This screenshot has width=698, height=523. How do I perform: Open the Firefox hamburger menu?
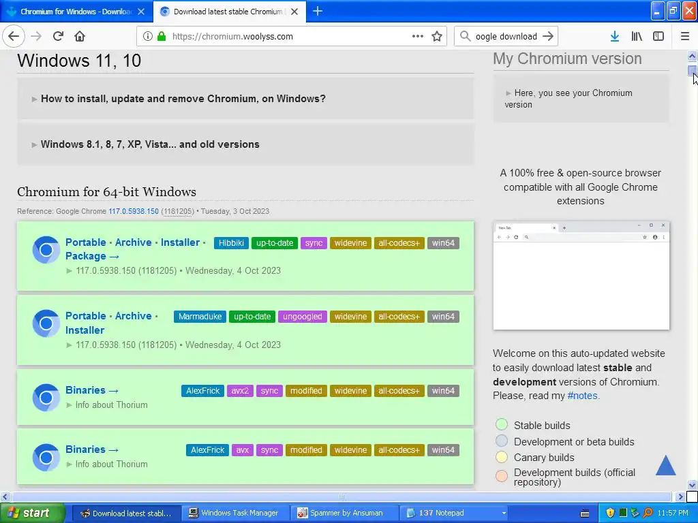coord(685,36)
